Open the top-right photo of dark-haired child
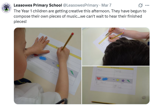Screen dimensions: 154x106 (x=116, y=47)
